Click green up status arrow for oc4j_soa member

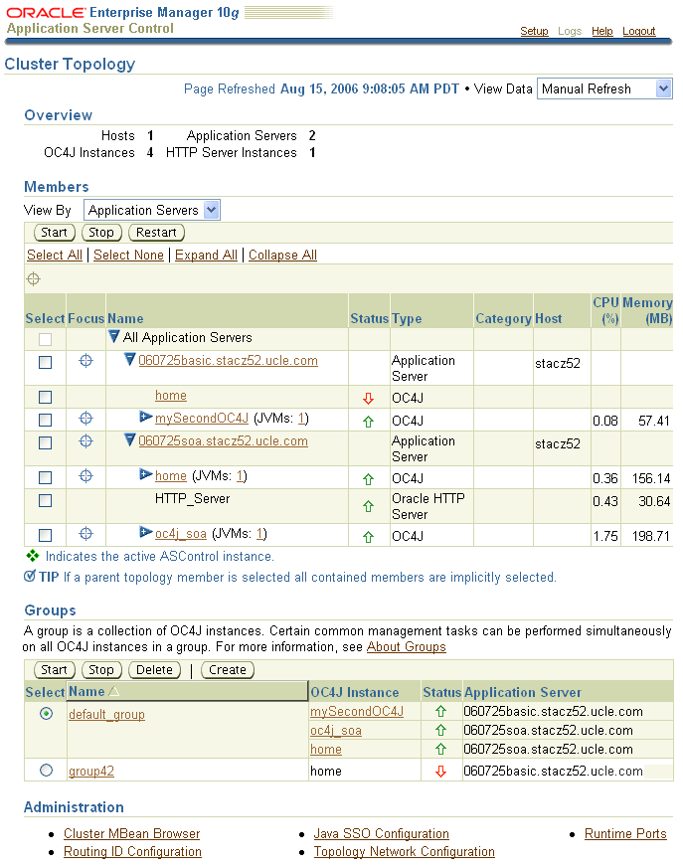coord(368,537)
